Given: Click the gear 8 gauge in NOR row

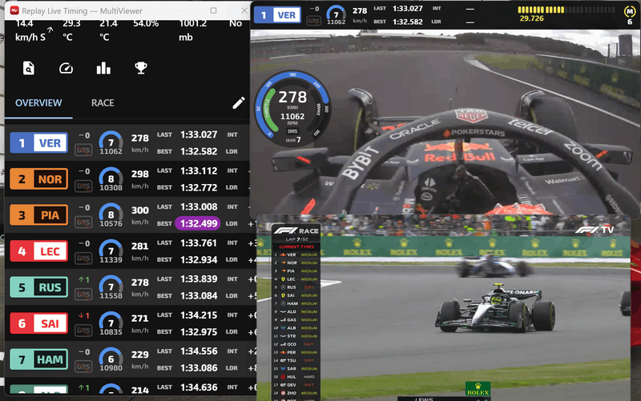Looking at the screenshot, I should pos(111,178).
